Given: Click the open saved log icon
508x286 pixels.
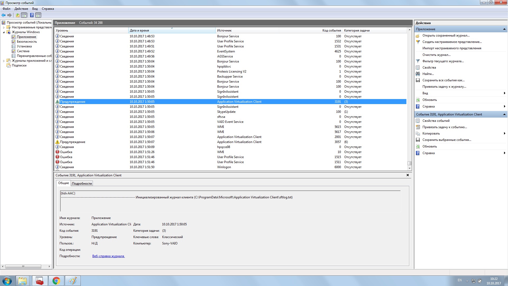Looking at the screenshot, I should point(418,35).
